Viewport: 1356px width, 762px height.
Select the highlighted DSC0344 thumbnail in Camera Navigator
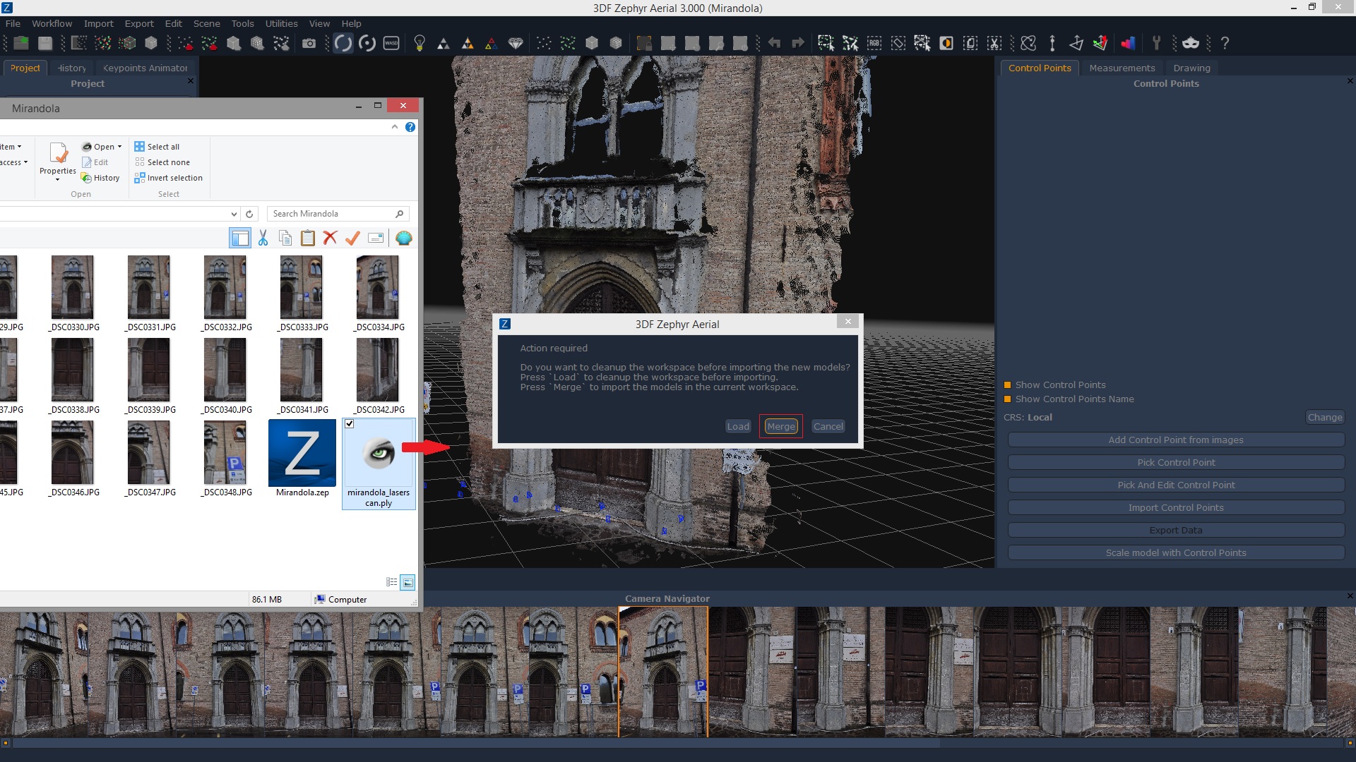(x=662, y=670)
